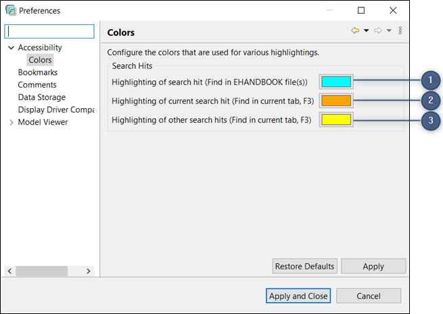This screenshot has height=314, width=443.
Task: Open Display Driver Compatibility preferences
Action: (55, 109)
